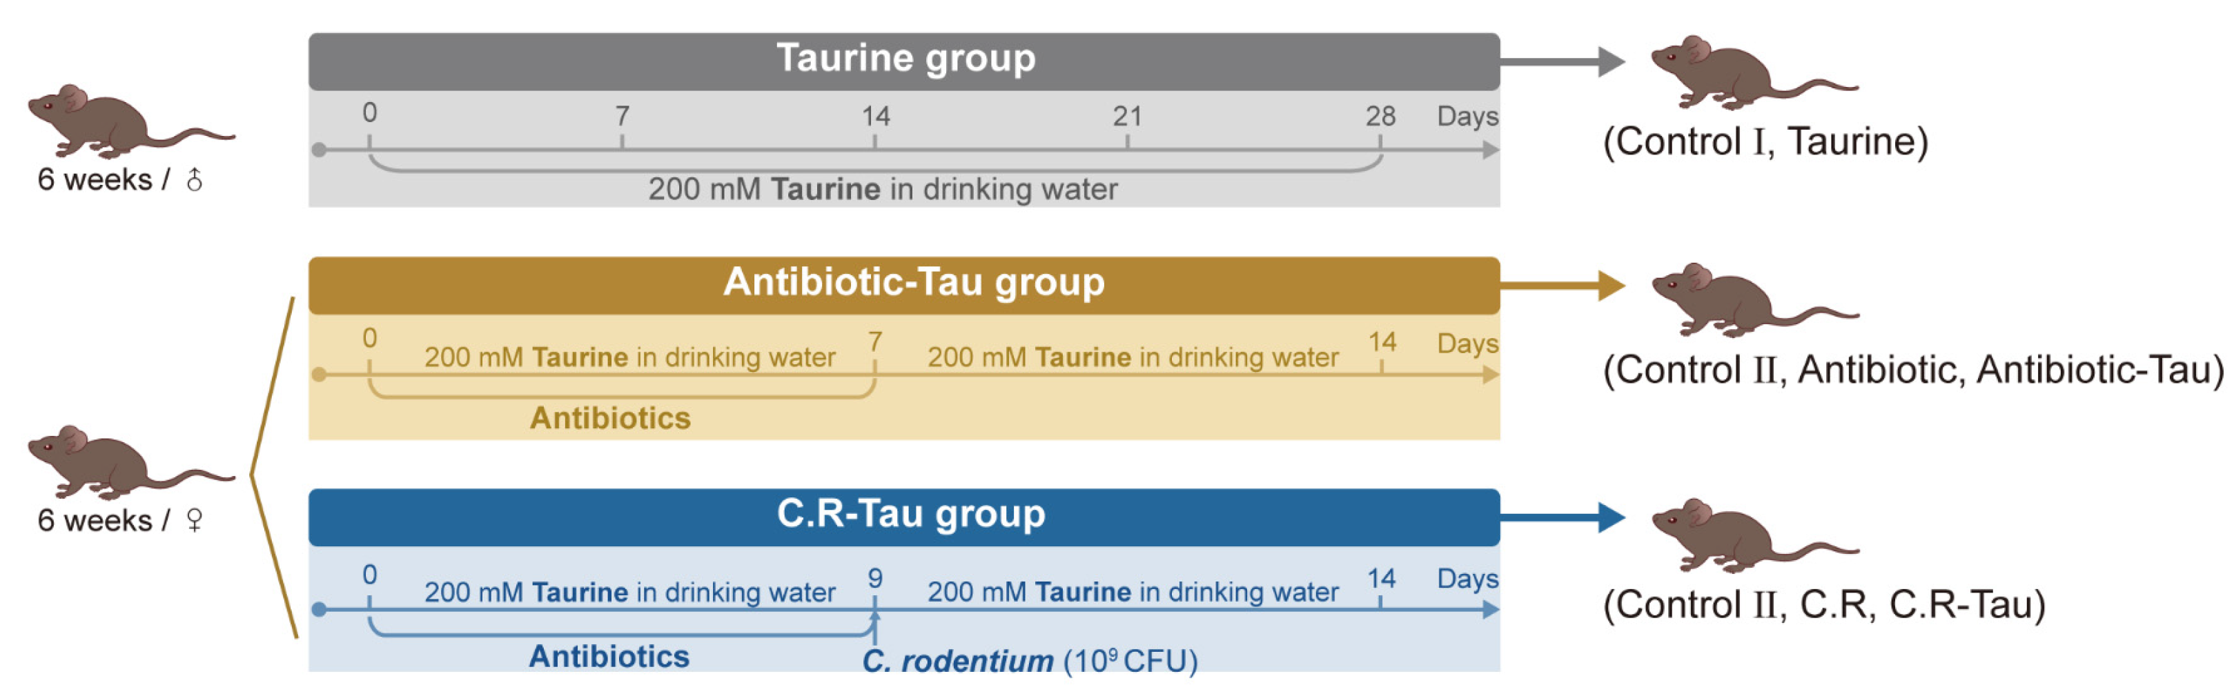This screenshot has width=2234, height=685.
Task: Click day 9 on the C.R-Tau timeline
Action: tap(875, 577)
